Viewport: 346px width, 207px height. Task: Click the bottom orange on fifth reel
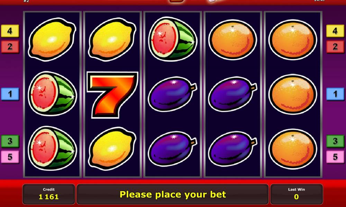click(x=293, y=149)
